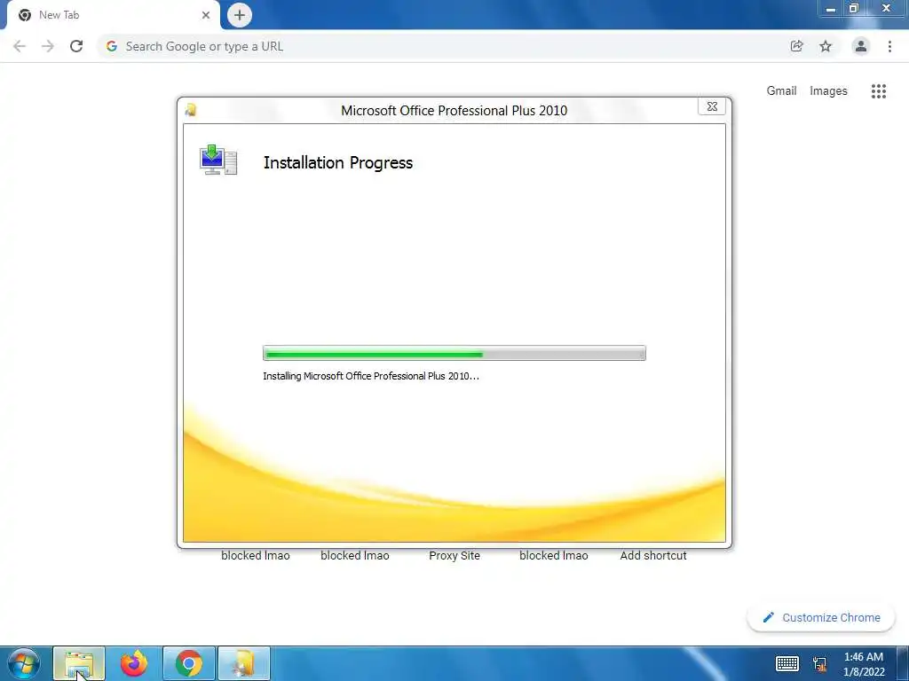Open the Images link

pos(828,91)
